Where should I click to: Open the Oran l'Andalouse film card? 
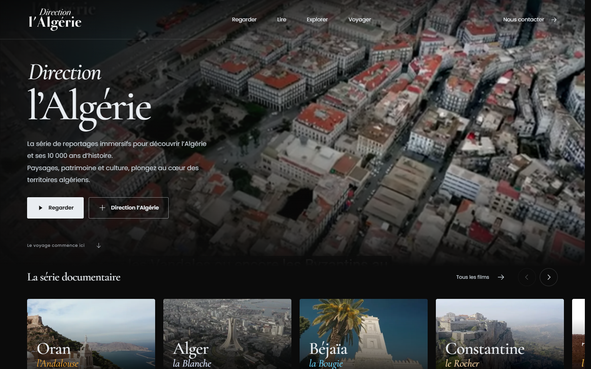91,334
